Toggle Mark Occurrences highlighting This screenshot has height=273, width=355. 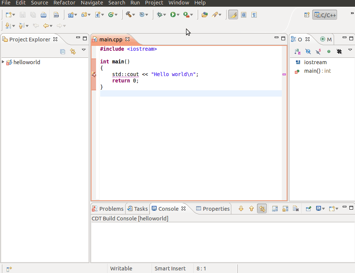pos(233,15)
